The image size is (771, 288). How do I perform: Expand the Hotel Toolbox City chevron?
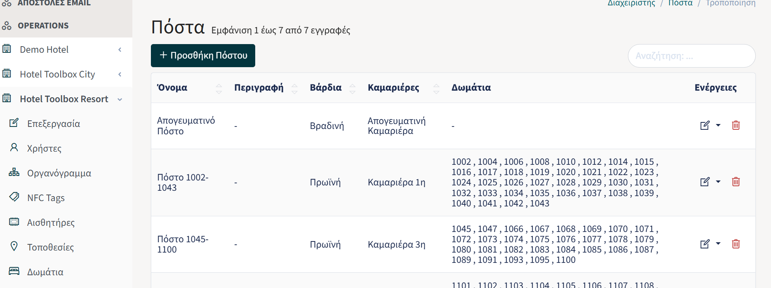click(x=120, y=75)
